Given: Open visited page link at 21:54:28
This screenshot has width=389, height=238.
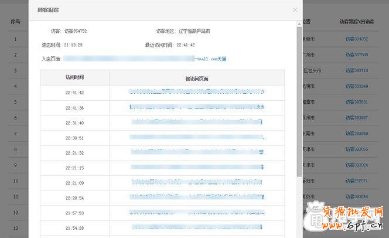Looking at the screenshot, I should point(197,227).
